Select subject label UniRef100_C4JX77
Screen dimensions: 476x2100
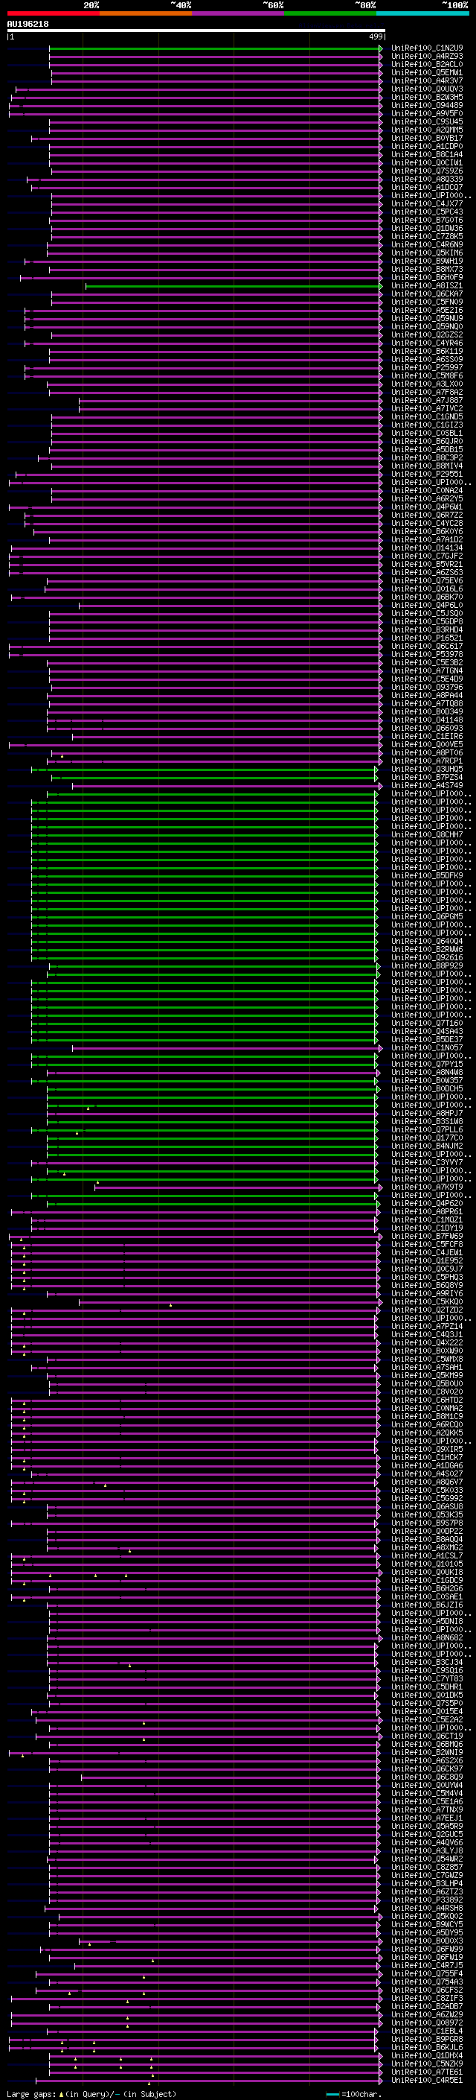pos(427,204)
